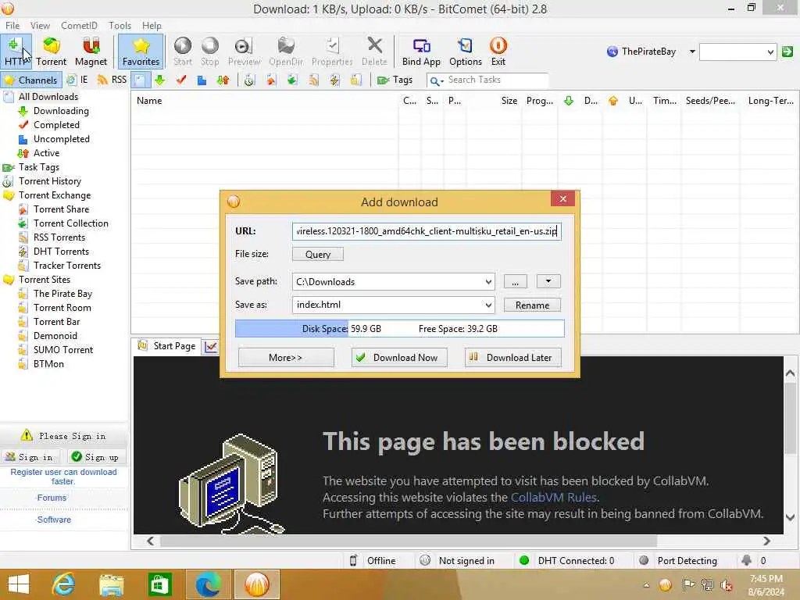Open the Save as filename dropdown

coord(488,305)
